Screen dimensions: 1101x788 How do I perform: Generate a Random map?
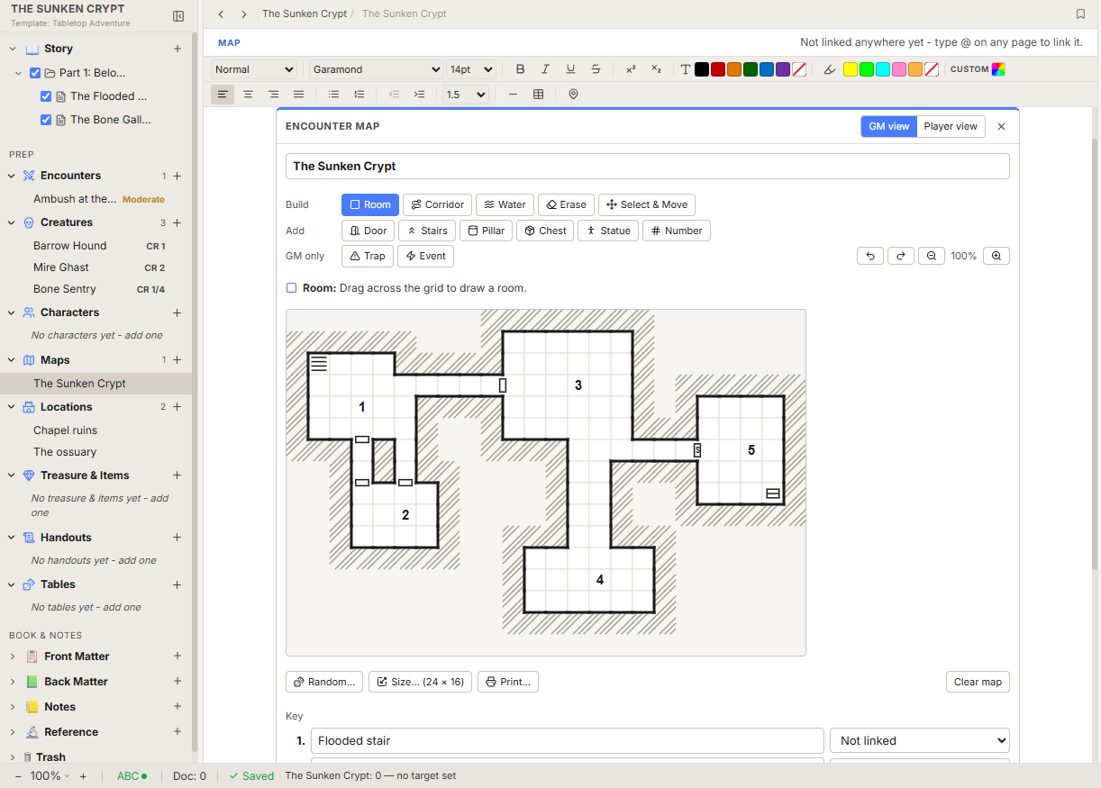[x=324, y=682]
